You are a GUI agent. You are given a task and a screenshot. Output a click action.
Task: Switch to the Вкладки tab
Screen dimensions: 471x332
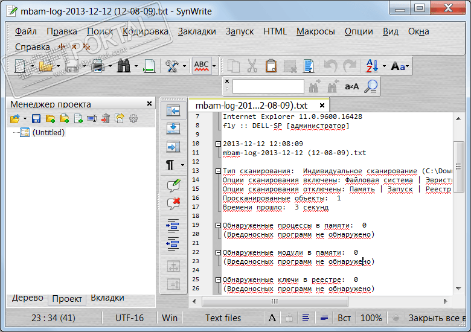107,298
